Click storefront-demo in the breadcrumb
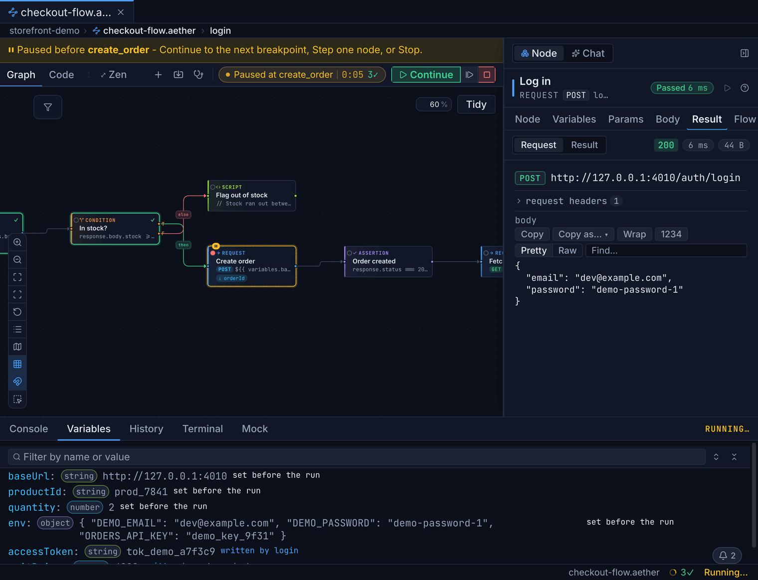 pyautogui.click(x=44, y=30)
